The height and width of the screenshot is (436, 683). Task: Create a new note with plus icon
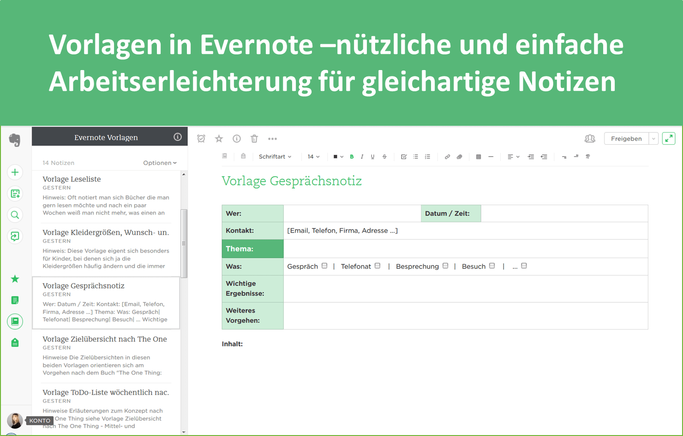(15, 172)
